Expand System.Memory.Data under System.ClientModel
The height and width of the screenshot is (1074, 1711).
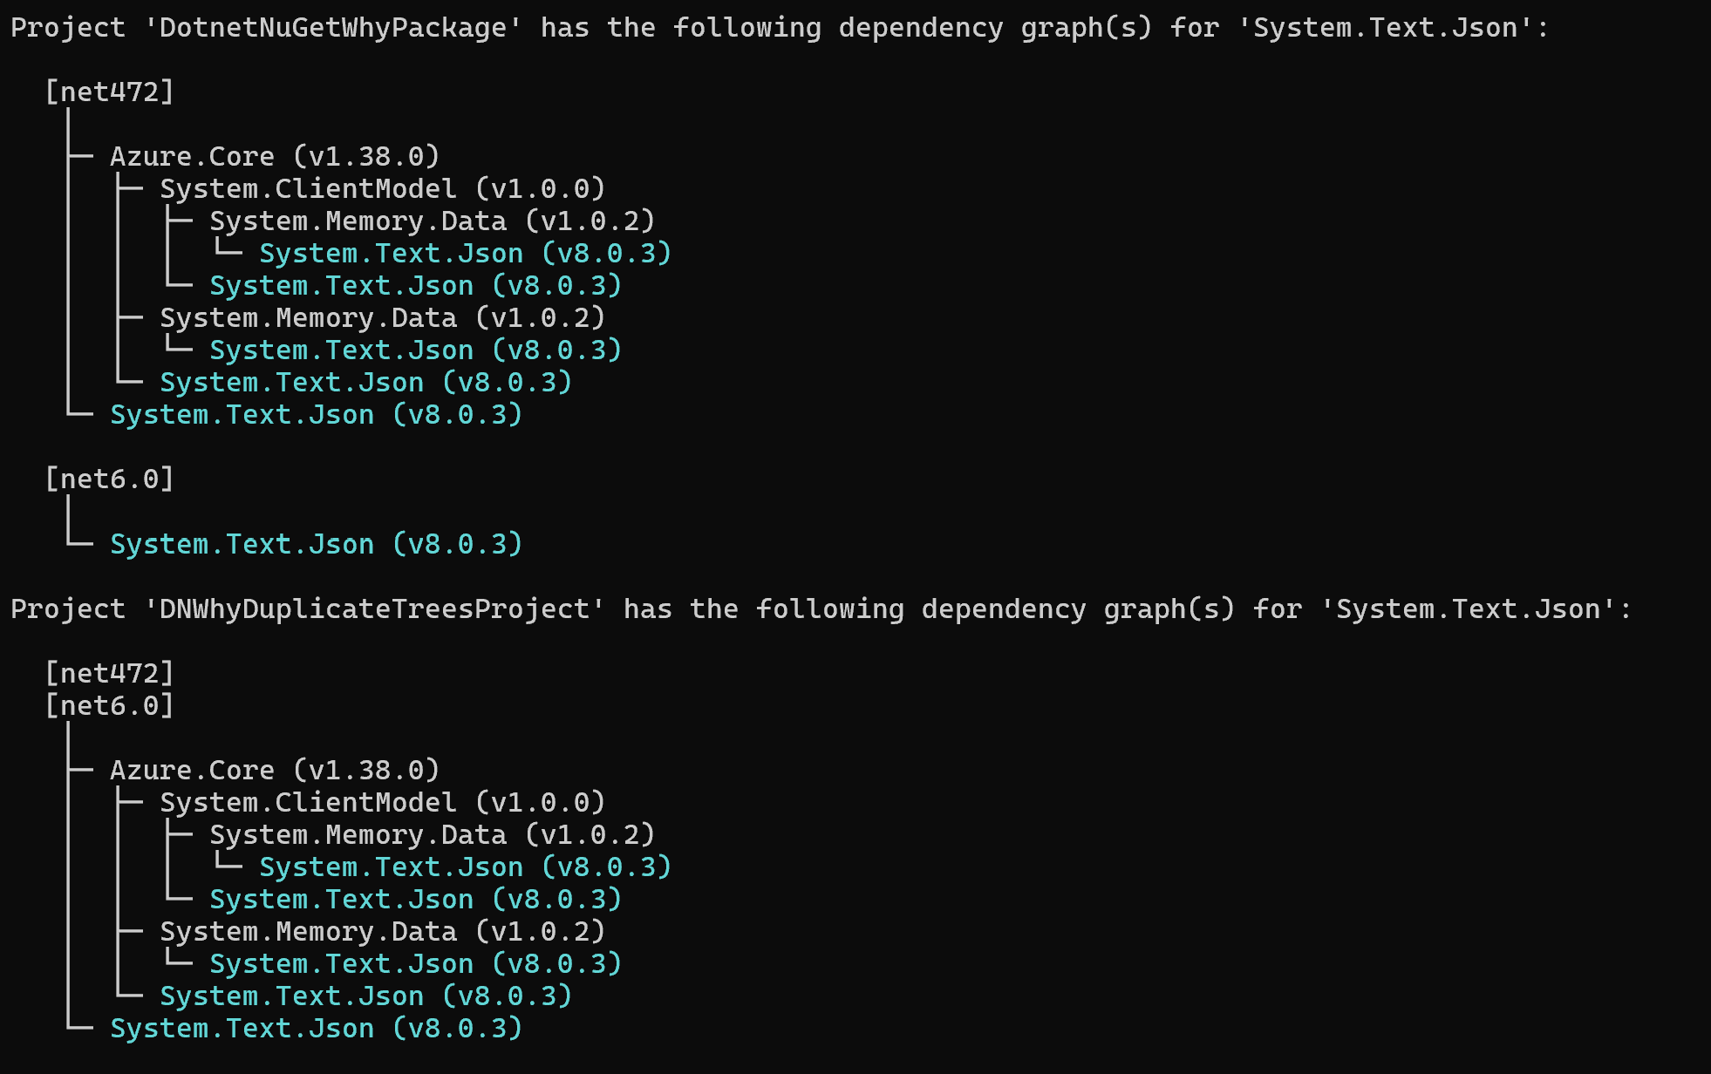coord(433,221)
